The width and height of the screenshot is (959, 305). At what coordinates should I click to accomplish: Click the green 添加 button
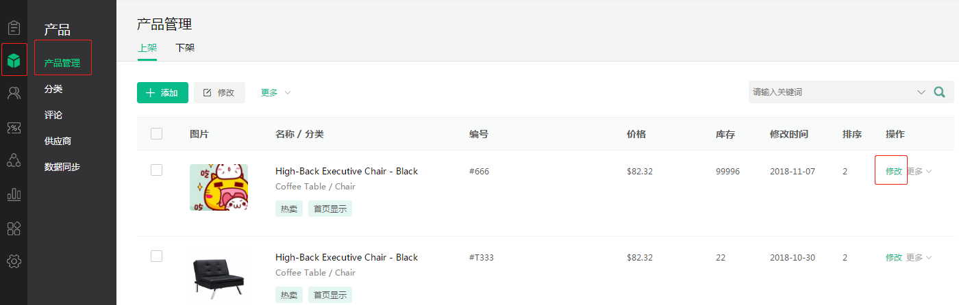point(162,92)
